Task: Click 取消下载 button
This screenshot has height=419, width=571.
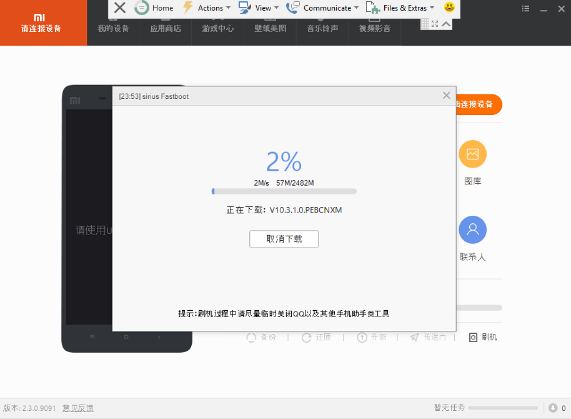Action: tap(284, 239)
